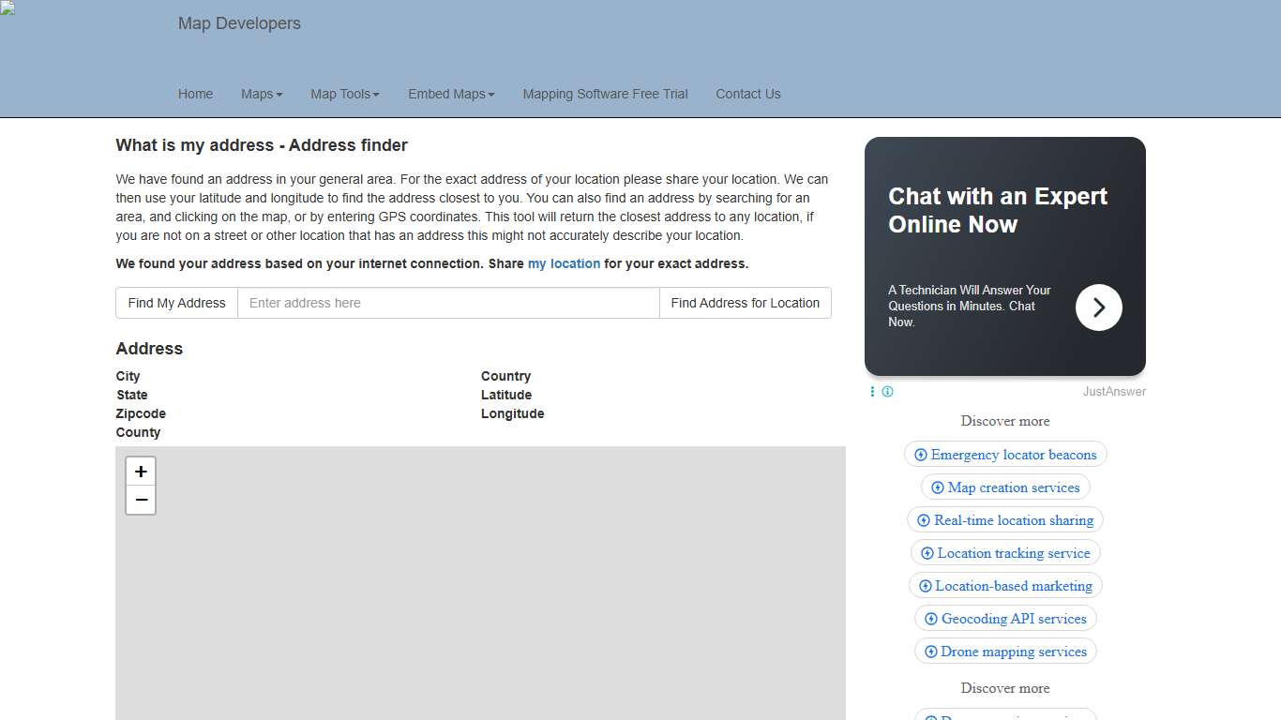Open the Contact Us page
The height and width of the screenshot is (720, 1281).
[x=747, y=94]
